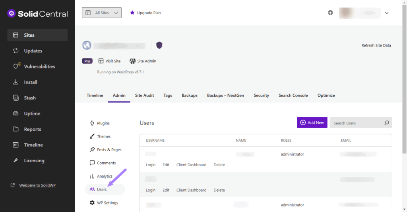407x212 pixels.
Task: Open the Welcome to SolidWP link
Action: (37, 185)
